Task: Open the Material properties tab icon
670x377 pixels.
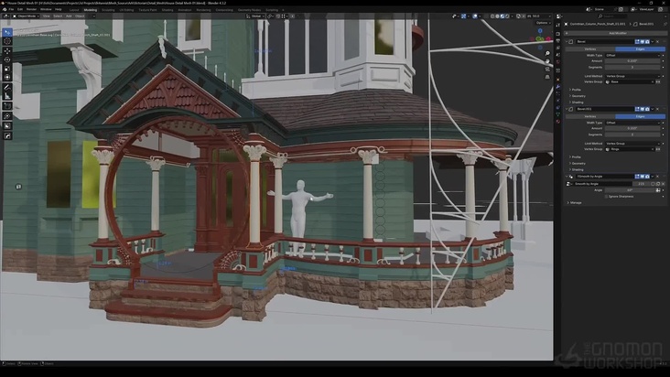Action: [558, 122]
